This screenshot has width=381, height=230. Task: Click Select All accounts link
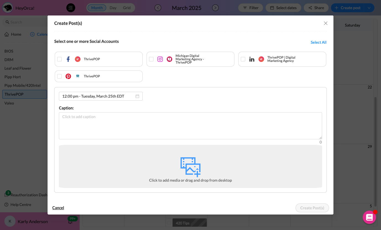319,42
